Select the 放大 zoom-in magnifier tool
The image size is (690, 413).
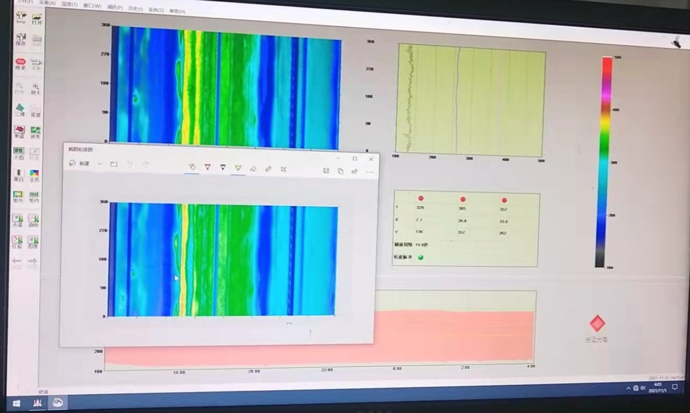pyautogui.click(x=35, y=89)
